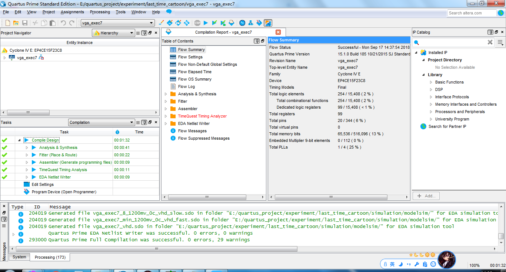Click the Add... button in IP Catalog
The width and height of the screenshot is (506, 272).
[426, 196]
